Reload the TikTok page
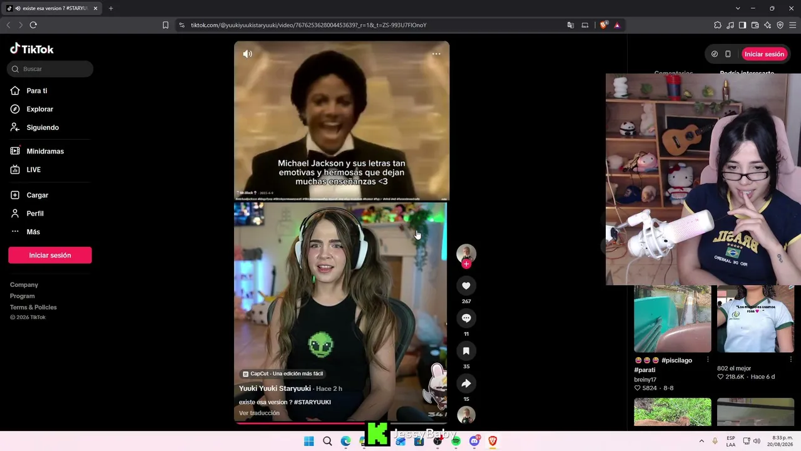Screen dimensions: 801x451 click(x=33, y=25)
